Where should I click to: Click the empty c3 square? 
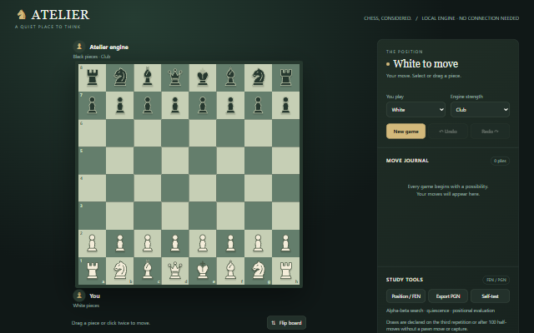(x=148, y=216)
